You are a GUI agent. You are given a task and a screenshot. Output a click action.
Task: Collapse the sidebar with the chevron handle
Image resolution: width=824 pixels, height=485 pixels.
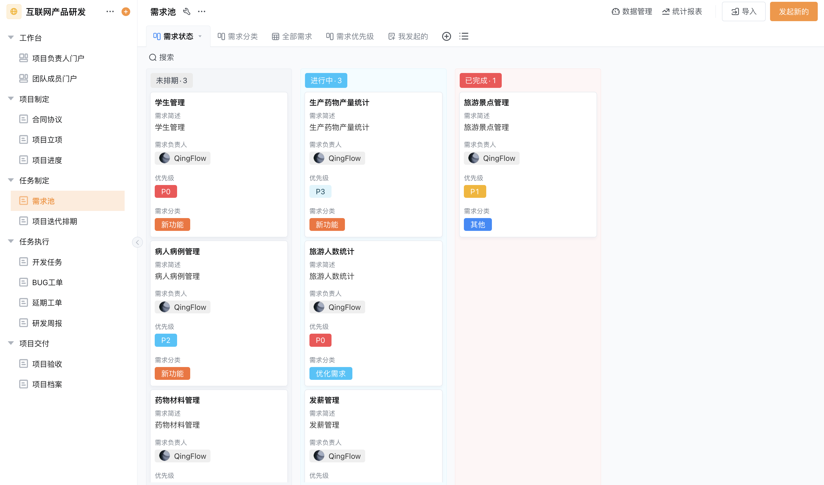tap(137, 242)
